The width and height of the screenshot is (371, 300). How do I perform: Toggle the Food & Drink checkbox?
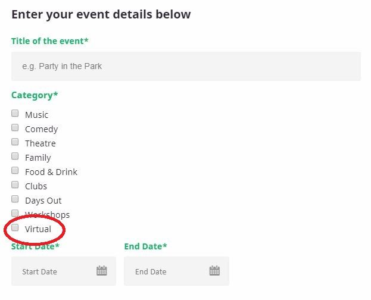15,170
